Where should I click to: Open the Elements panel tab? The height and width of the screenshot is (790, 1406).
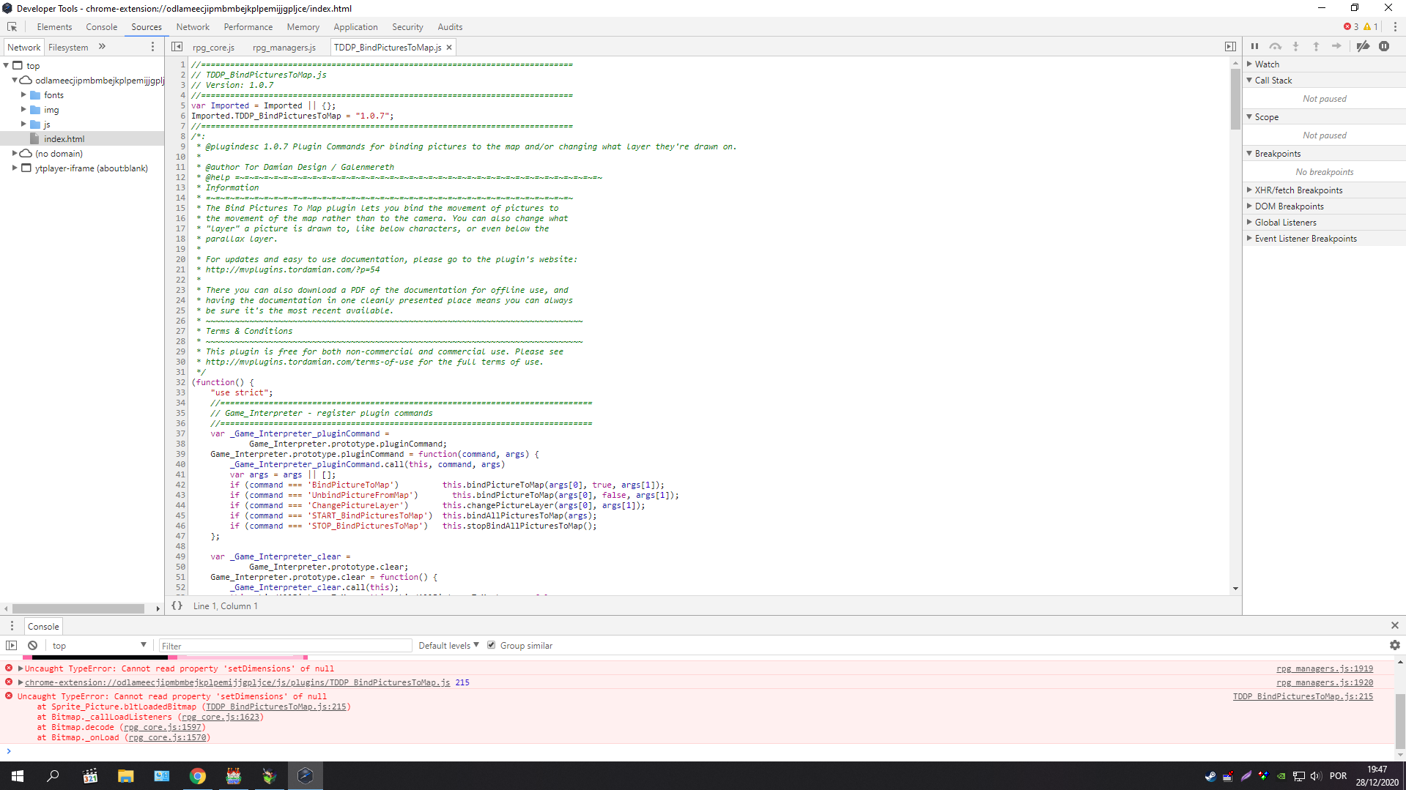(54, 27)
